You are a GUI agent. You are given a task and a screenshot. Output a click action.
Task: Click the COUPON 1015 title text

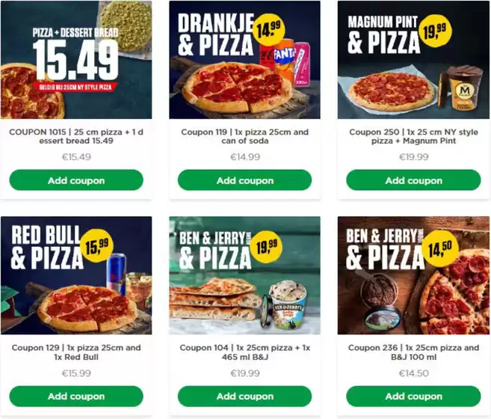tap(76, 136)
